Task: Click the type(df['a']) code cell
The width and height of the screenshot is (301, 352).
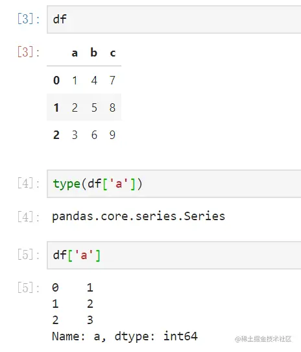Action: 174,184
